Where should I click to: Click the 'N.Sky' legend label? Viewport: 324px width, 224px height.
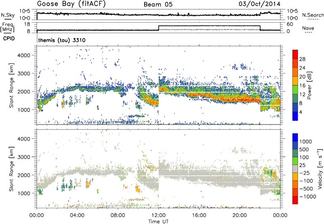tap(8, 15)
